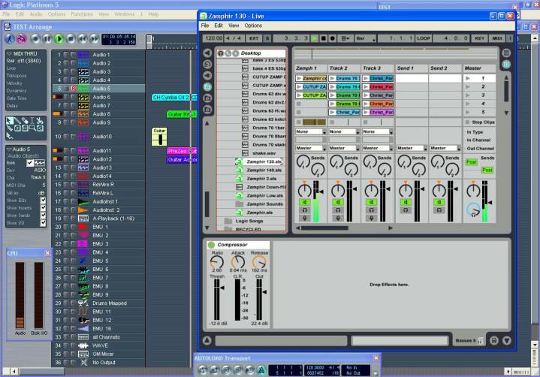Click the EXT sync button in Live
Viewport: 540px width, 377px height.
point(254,38)
